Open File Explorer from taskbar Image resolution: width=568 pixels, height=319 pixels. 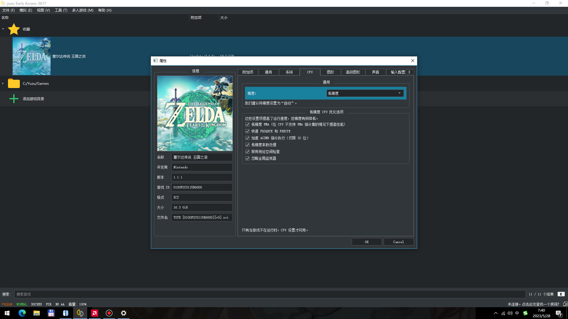click(36, 313)
